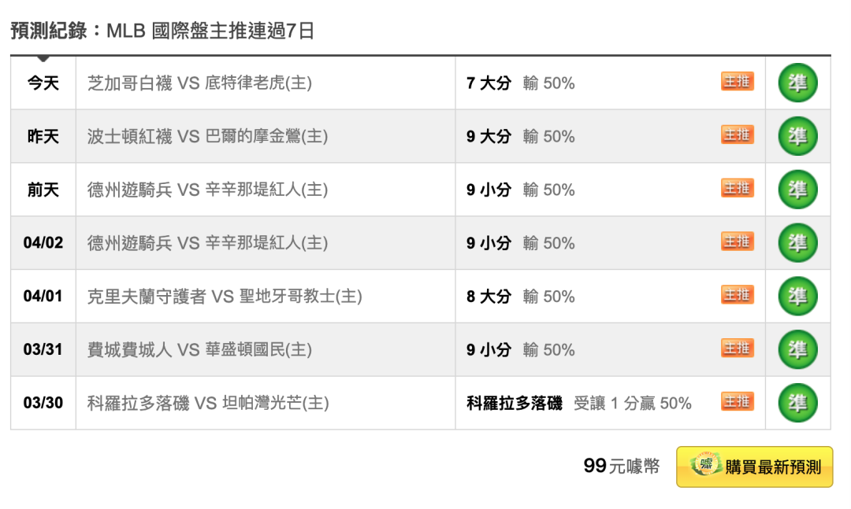This screenshot has height=509, width=851.
Task: Select the 費城費城人 VS 華盛頓國民 game
Action: tap(199, 349)
